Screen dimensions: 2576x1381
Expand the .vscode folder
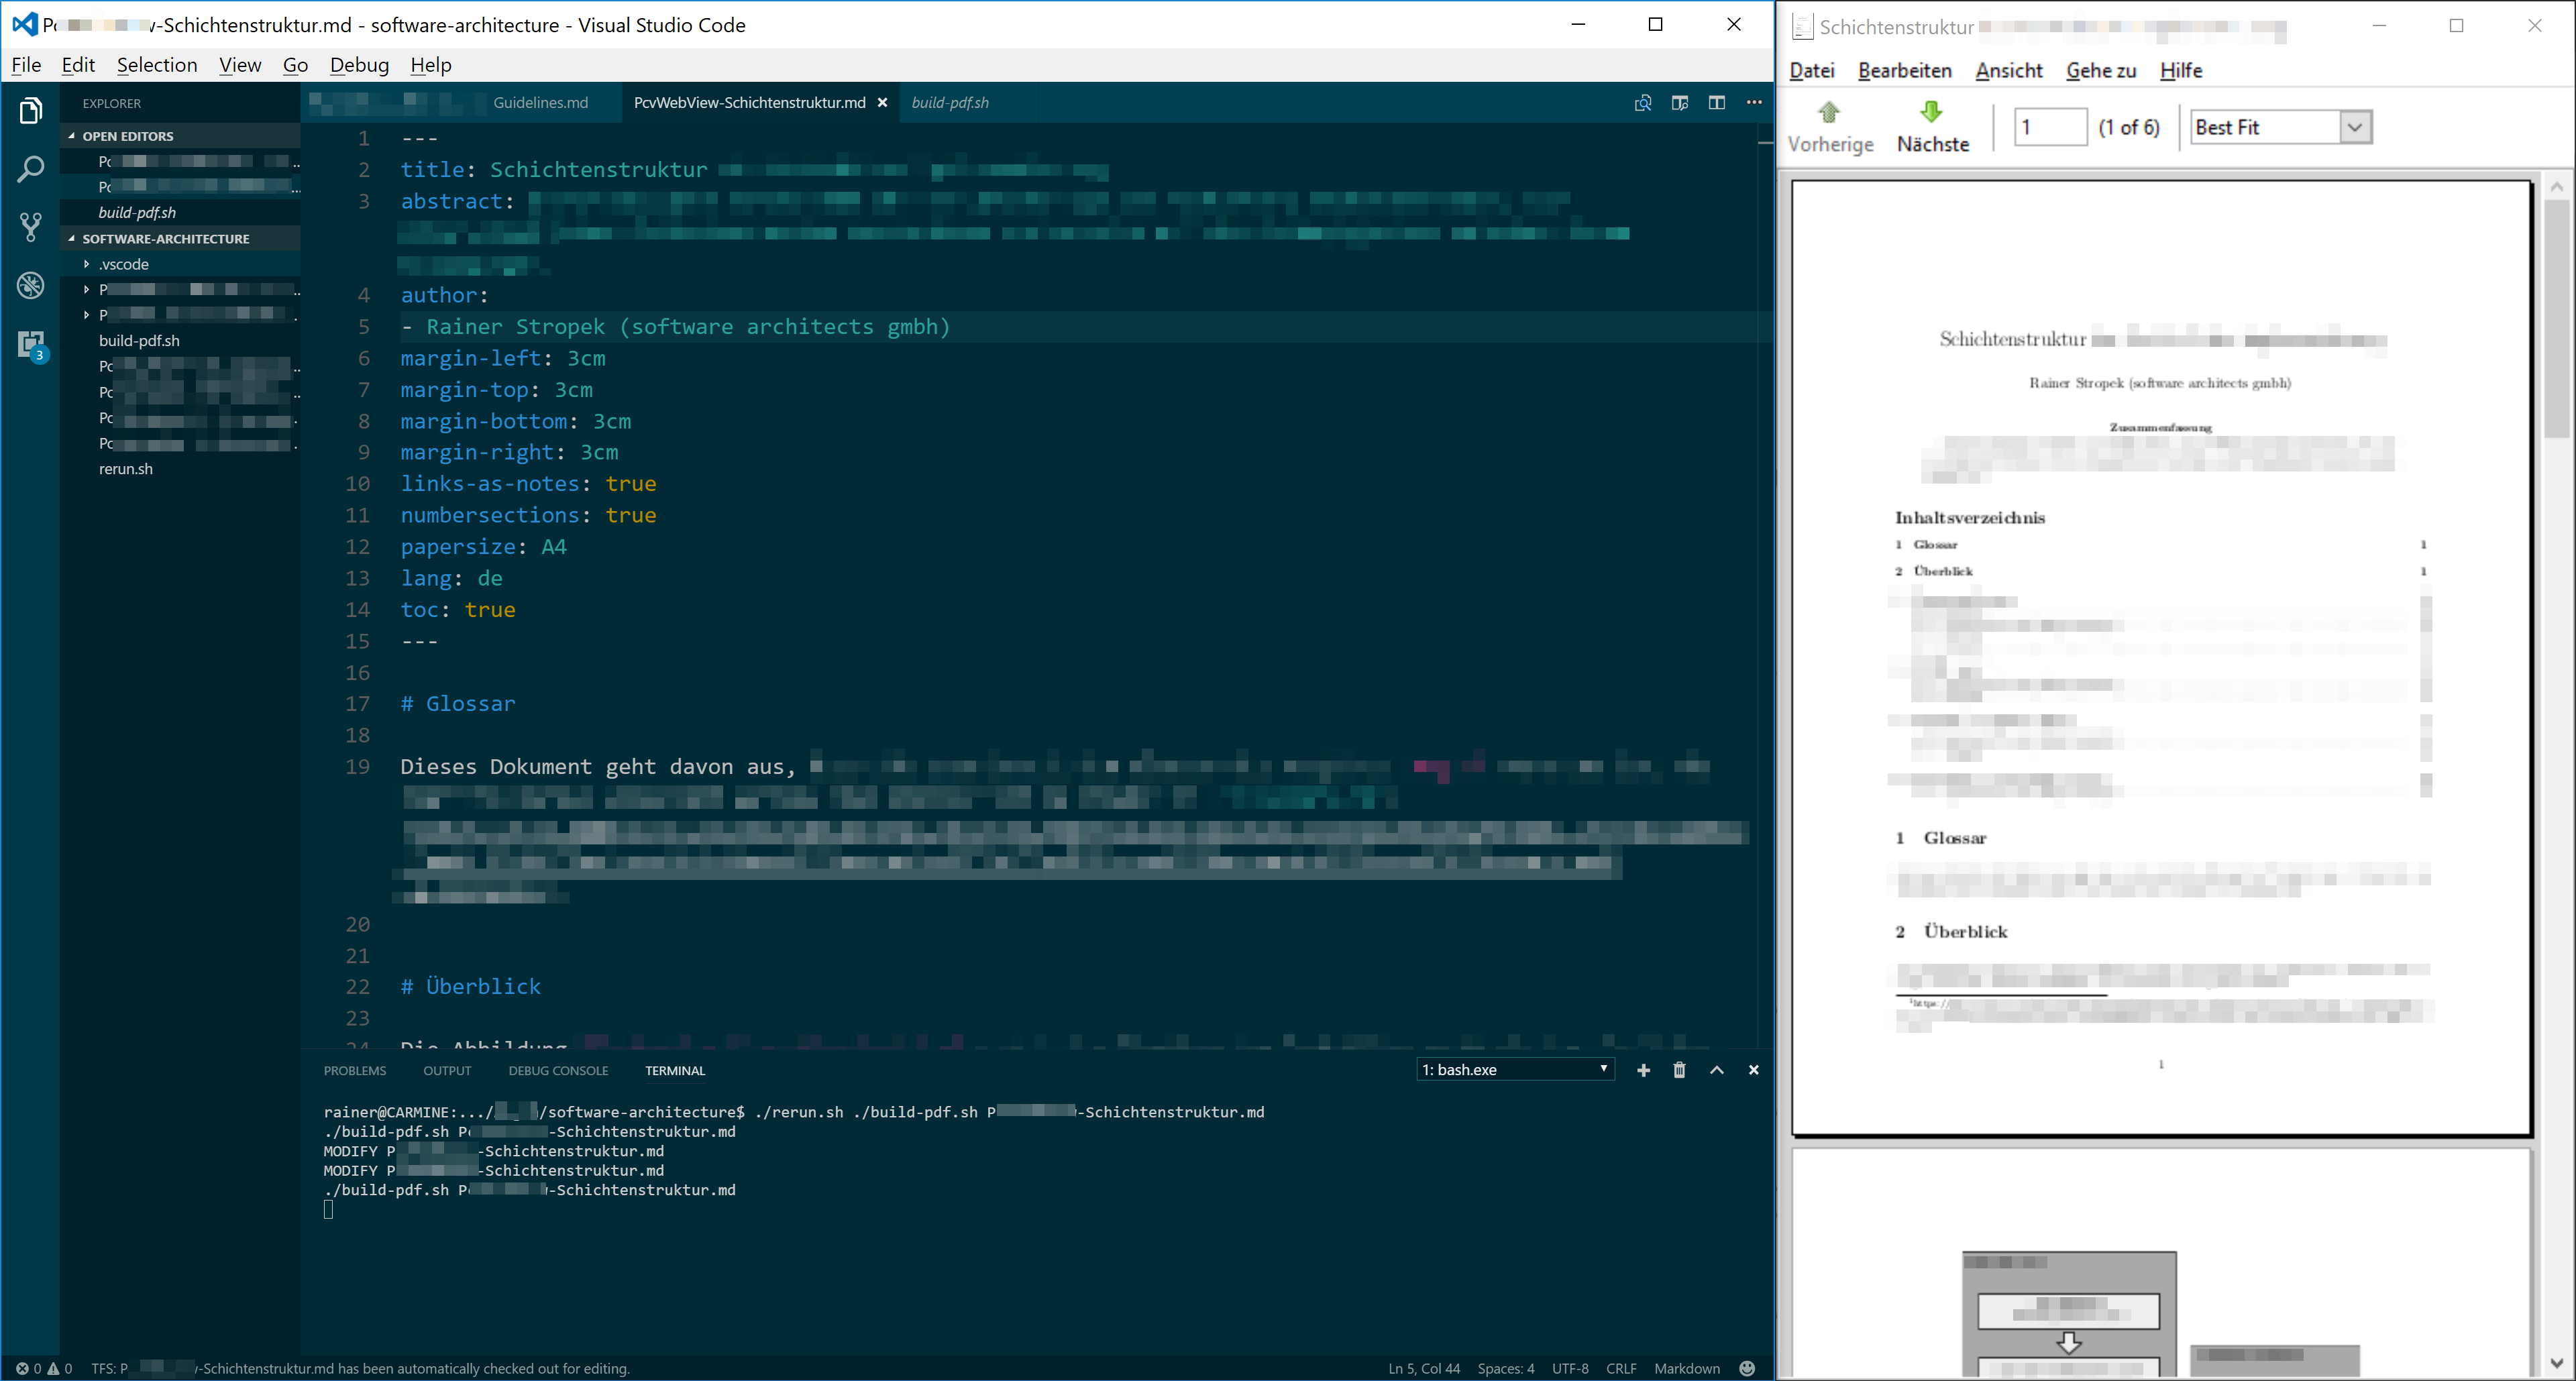click(124, 264)
